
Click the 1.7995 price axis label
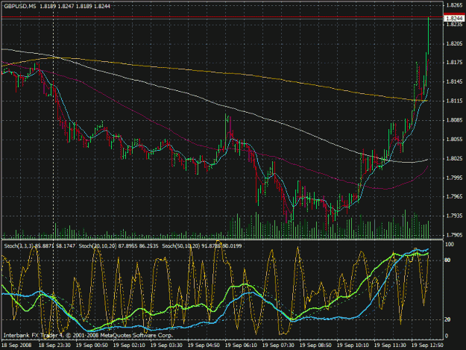[455, 178]
